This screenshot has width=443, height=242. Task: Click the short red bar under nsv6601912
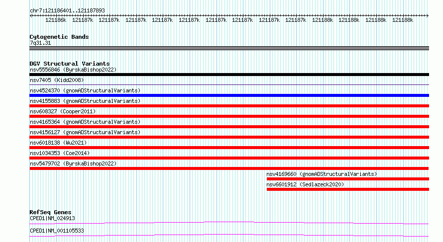coord(348,189)
